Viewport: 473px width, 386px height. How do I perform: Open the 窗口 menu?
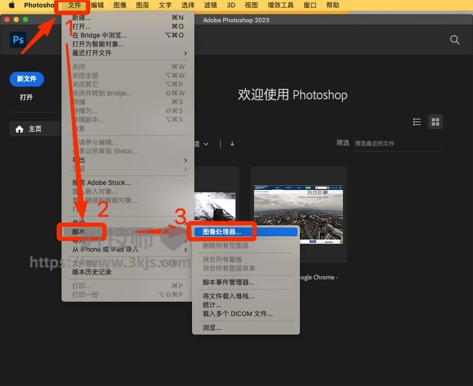310,5
